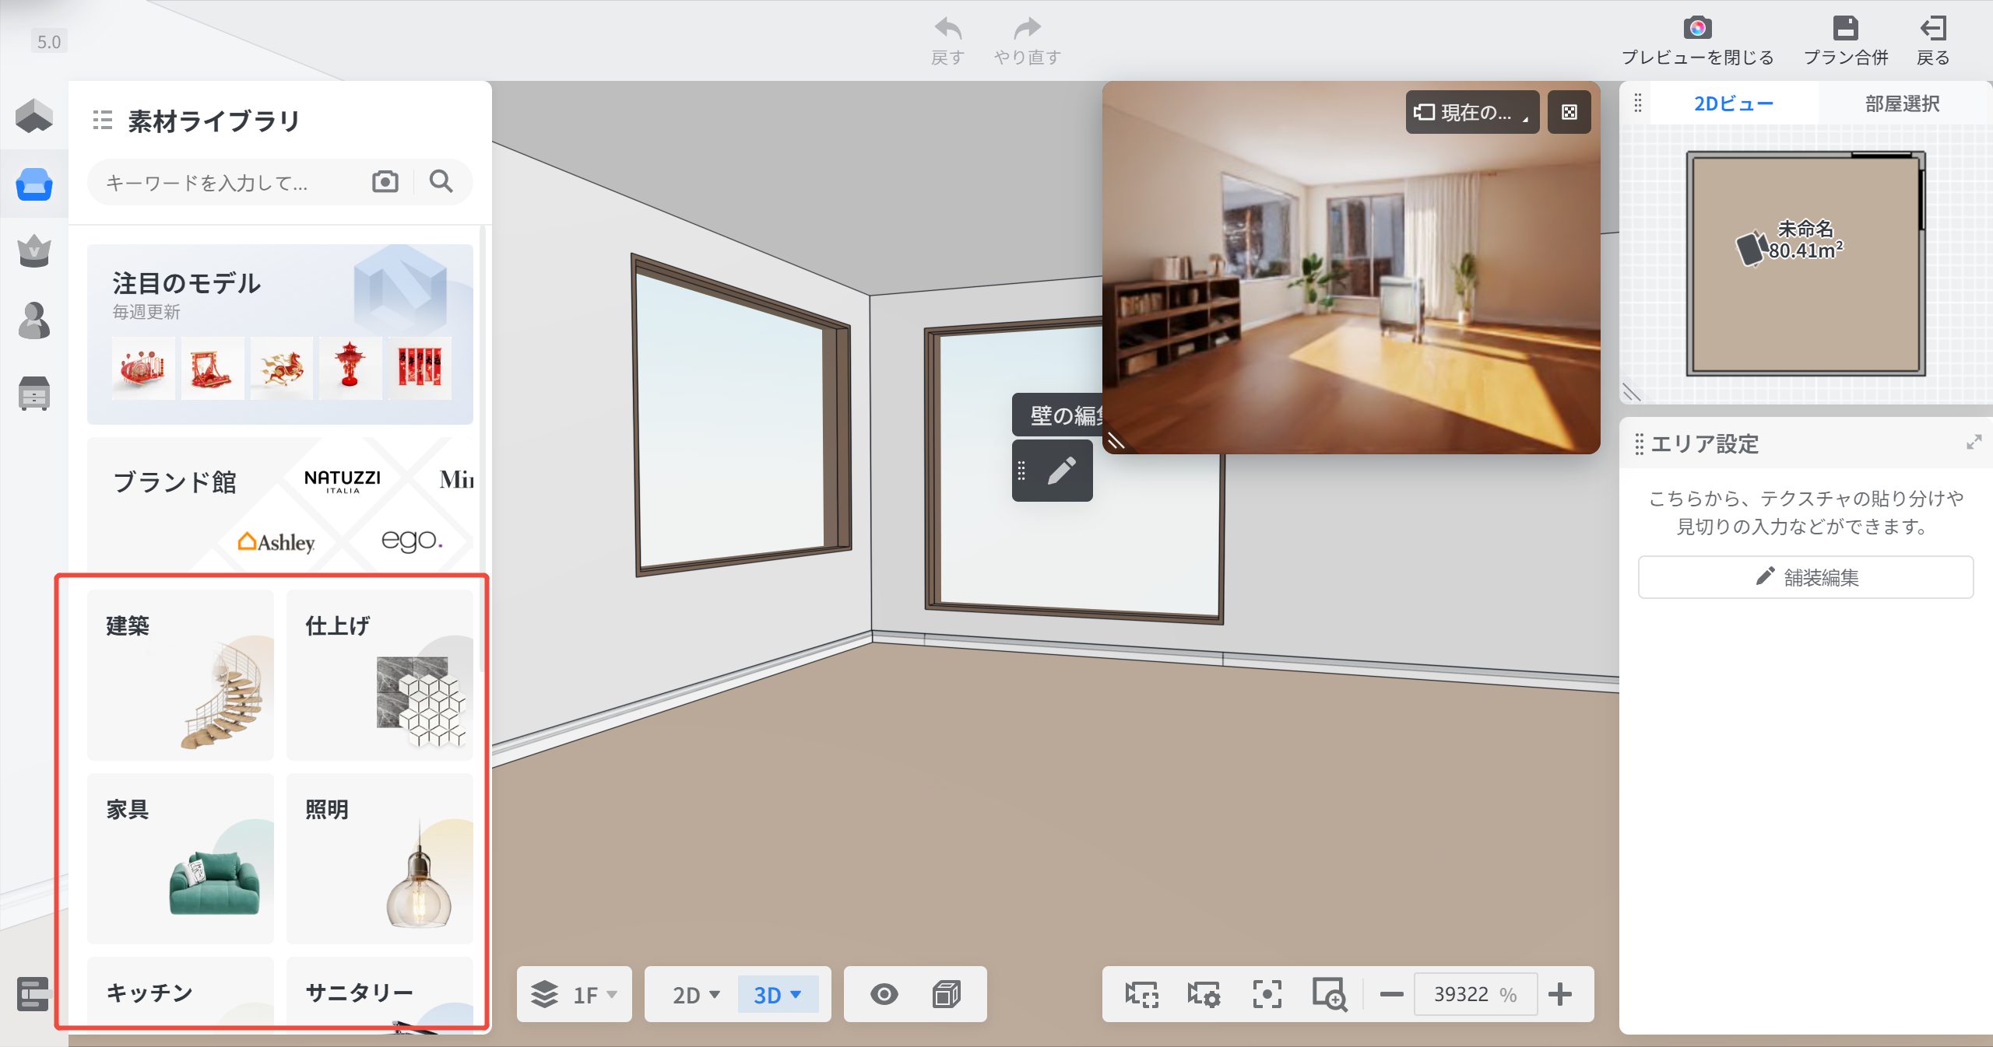Screen dimensions: 1993x1047
Task: Focus the keyword search field
Action: click(234, 182)
